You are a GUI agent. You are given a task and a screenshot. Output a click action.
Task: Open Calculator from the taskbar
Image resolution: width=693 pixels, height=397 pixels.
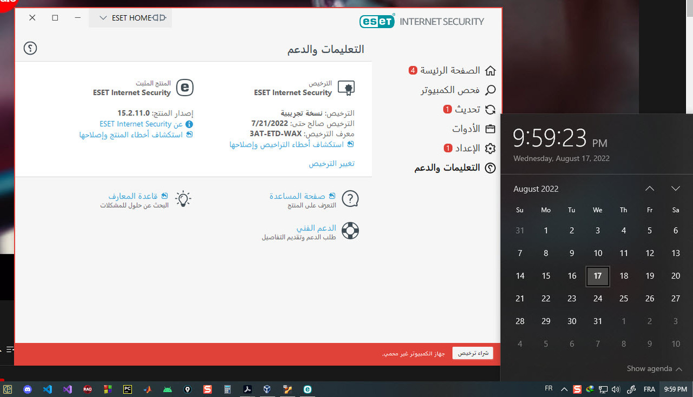[x=227, y=389]
